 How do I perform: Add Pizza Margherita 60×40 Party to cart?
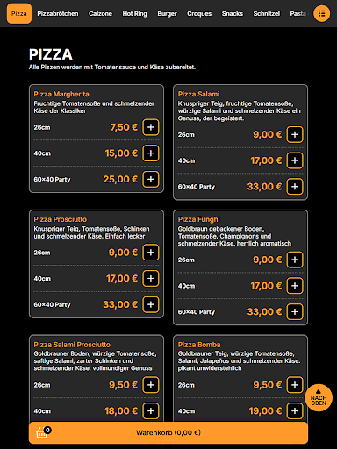click(151, 179)
